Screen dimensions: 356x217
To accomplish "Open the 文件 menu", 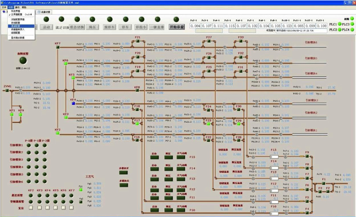I will point(4,7).
